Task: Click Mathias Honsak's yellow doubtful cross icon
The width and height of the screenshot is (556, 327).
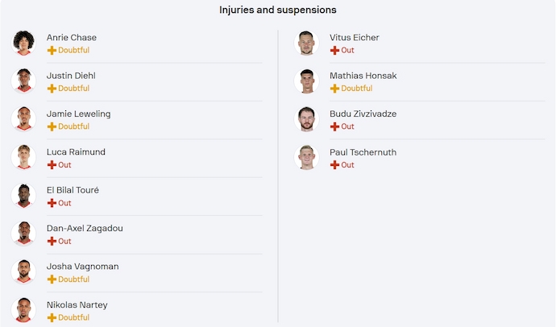Action: point(334,89)
